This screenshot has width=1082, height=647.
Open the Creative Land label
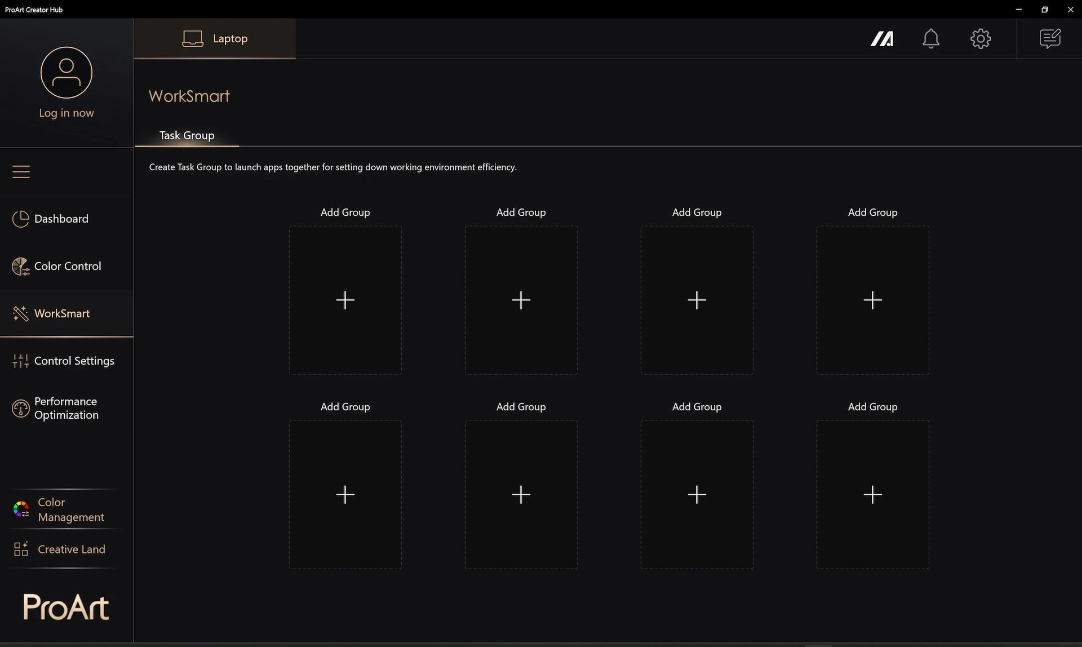click(72, 549)
